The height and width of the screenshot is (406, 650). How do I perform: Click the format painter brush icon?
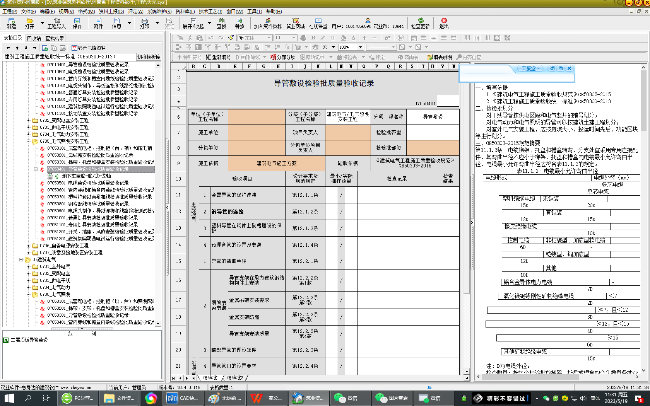(x=231, y=38)
